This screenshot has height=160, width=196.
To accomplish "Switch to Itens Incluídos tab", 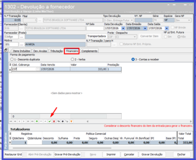I will (x=21, y=51).
